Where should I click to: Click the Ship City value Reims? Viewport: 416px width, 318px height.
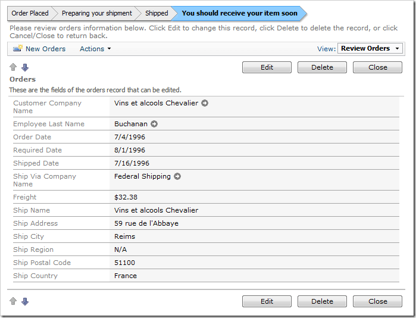[125, 236]
